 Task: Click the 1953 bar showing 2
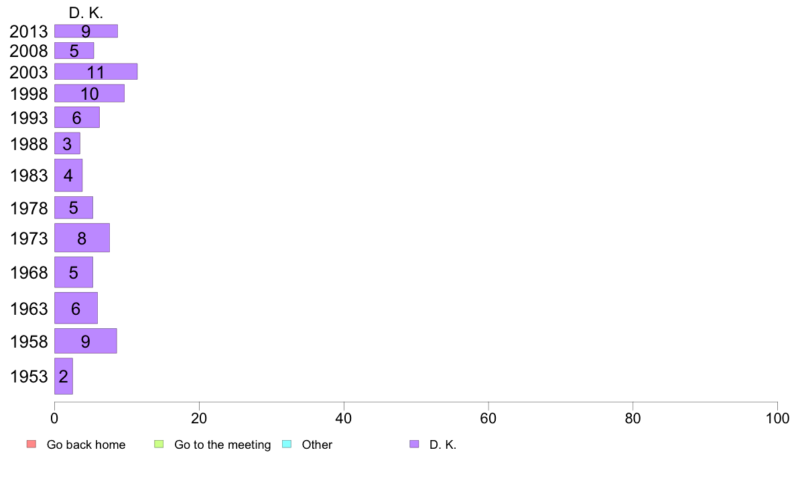click(x=64, y=376)
